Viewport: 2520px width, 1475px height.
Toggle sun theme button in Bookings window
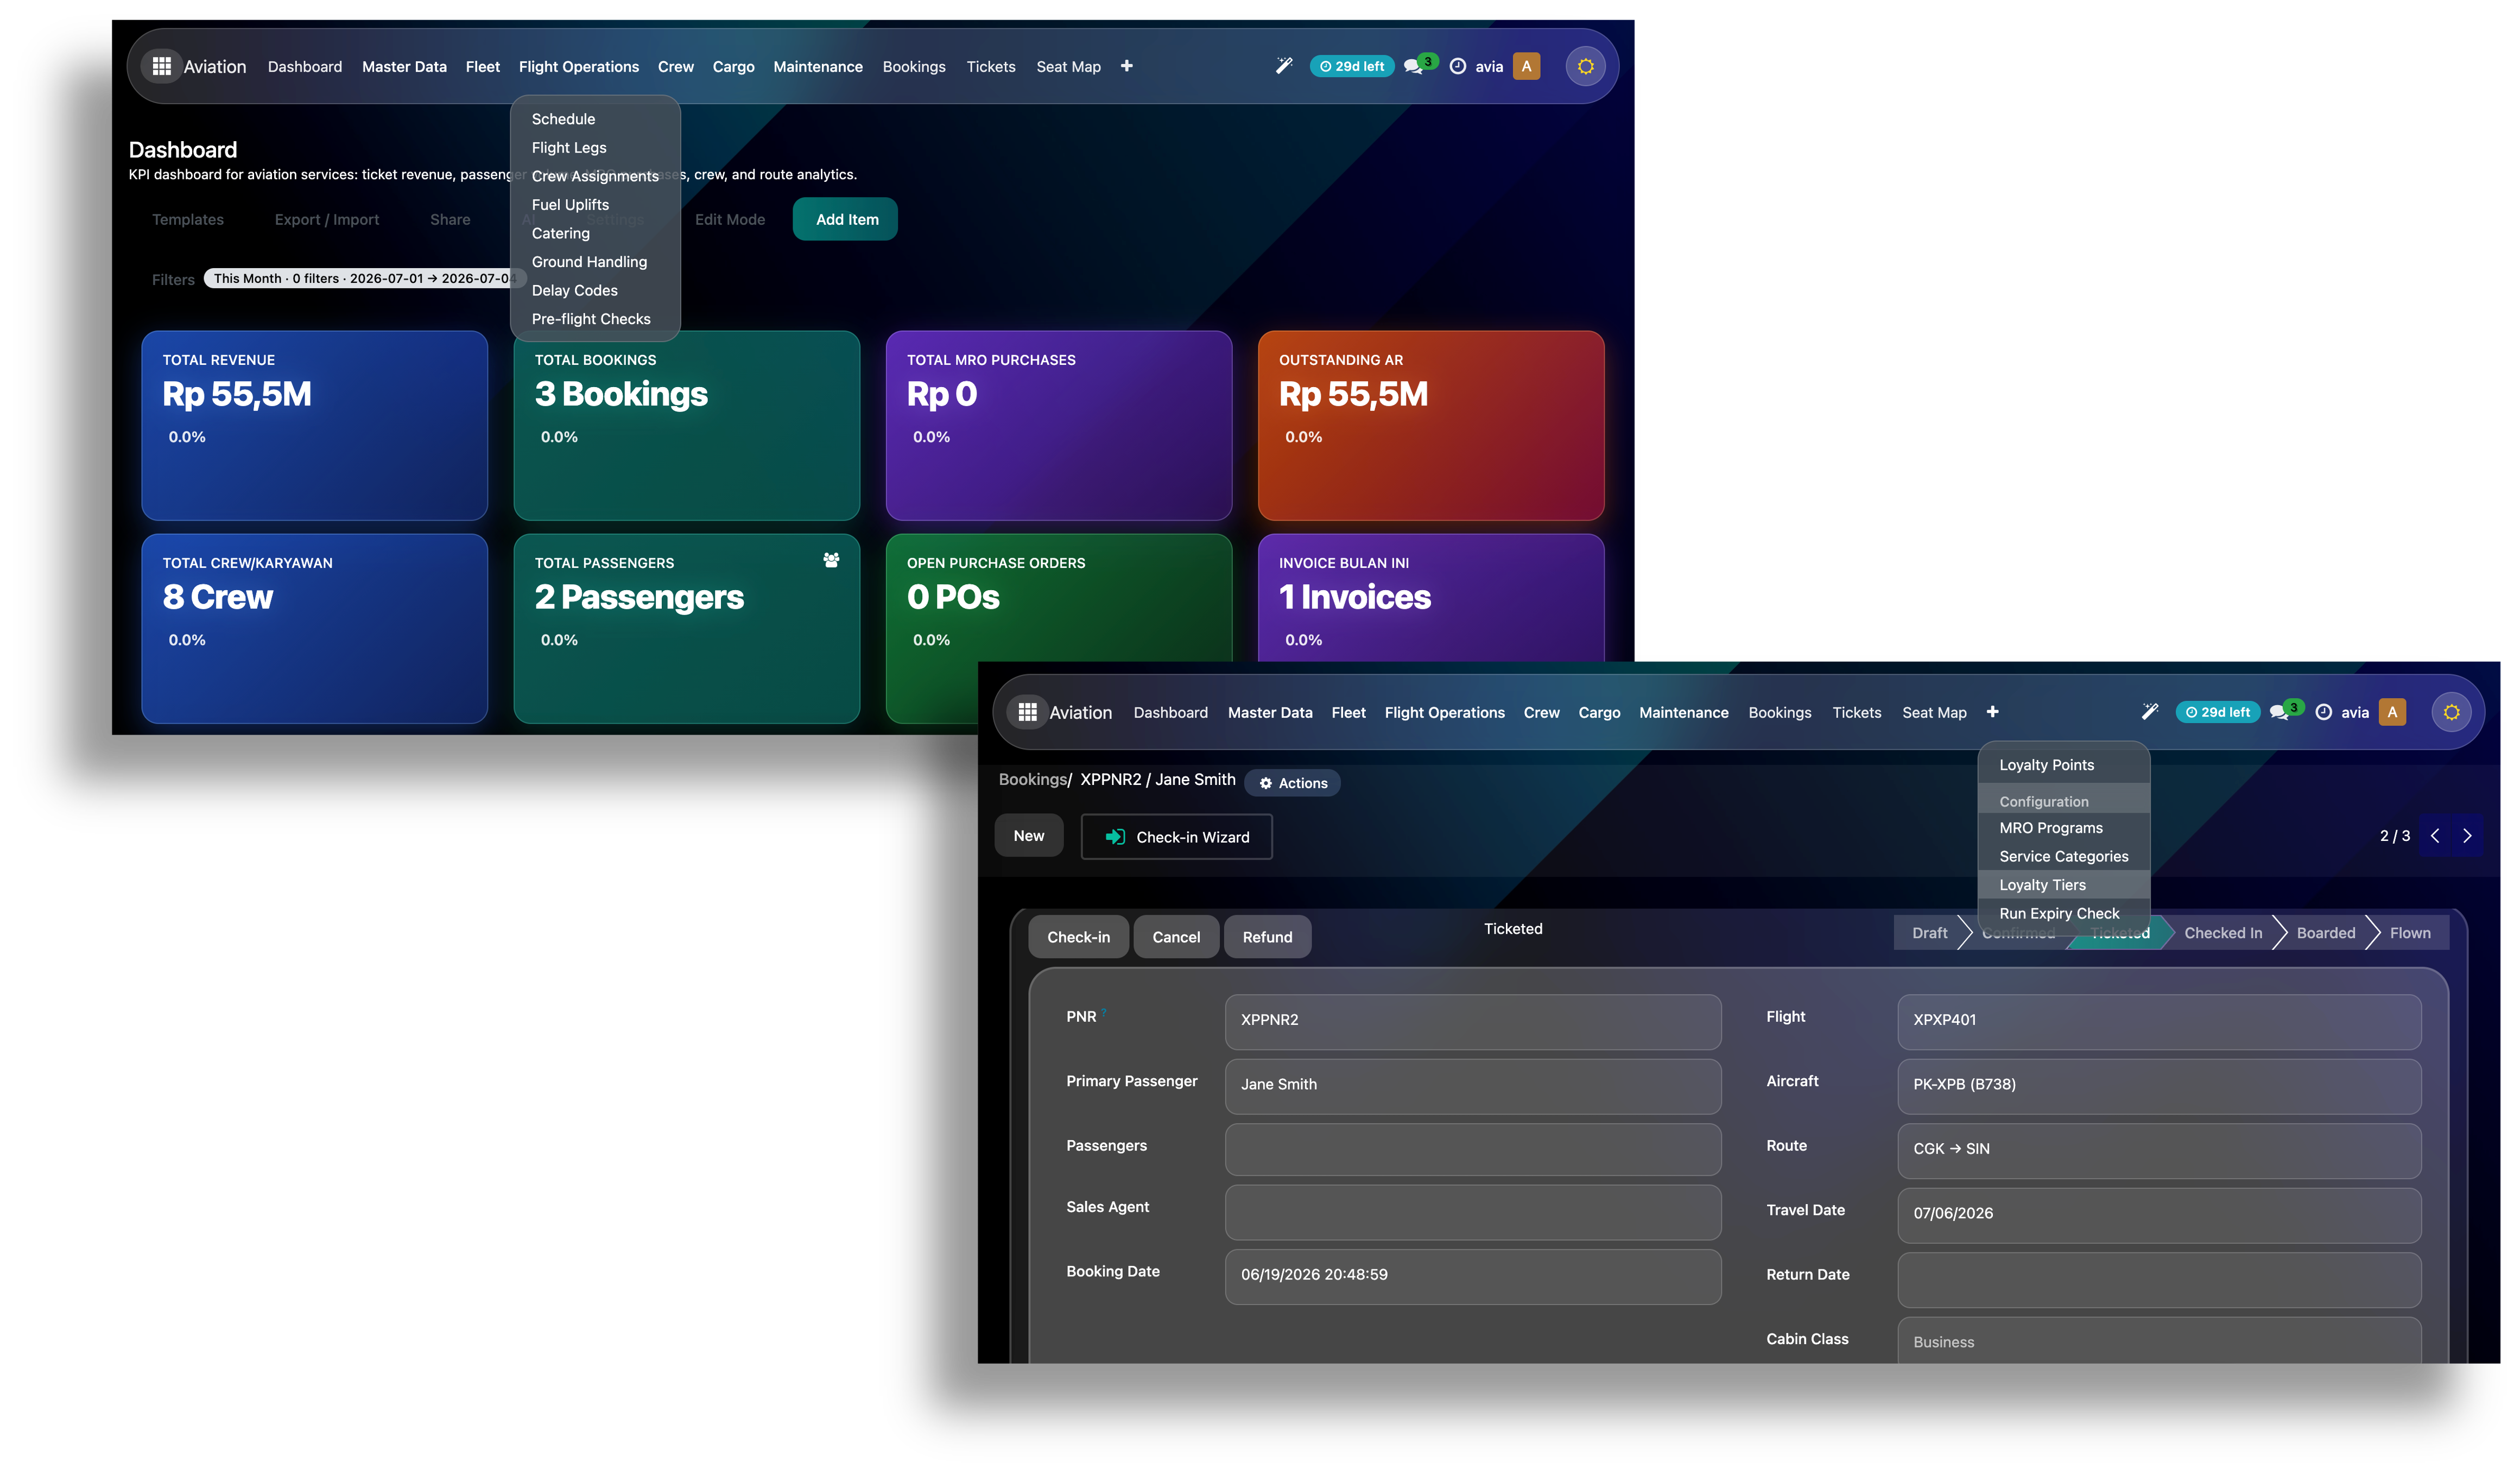click(x=2452, y=713)
